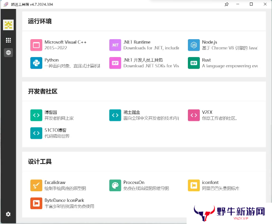Select the sidebar globe web icon
The image size is (272, 224).
(x=9, y=52)
